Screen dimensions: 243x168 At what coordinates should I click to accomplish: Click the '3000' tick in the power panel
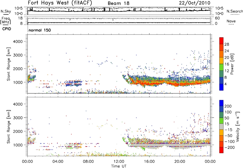18,55
